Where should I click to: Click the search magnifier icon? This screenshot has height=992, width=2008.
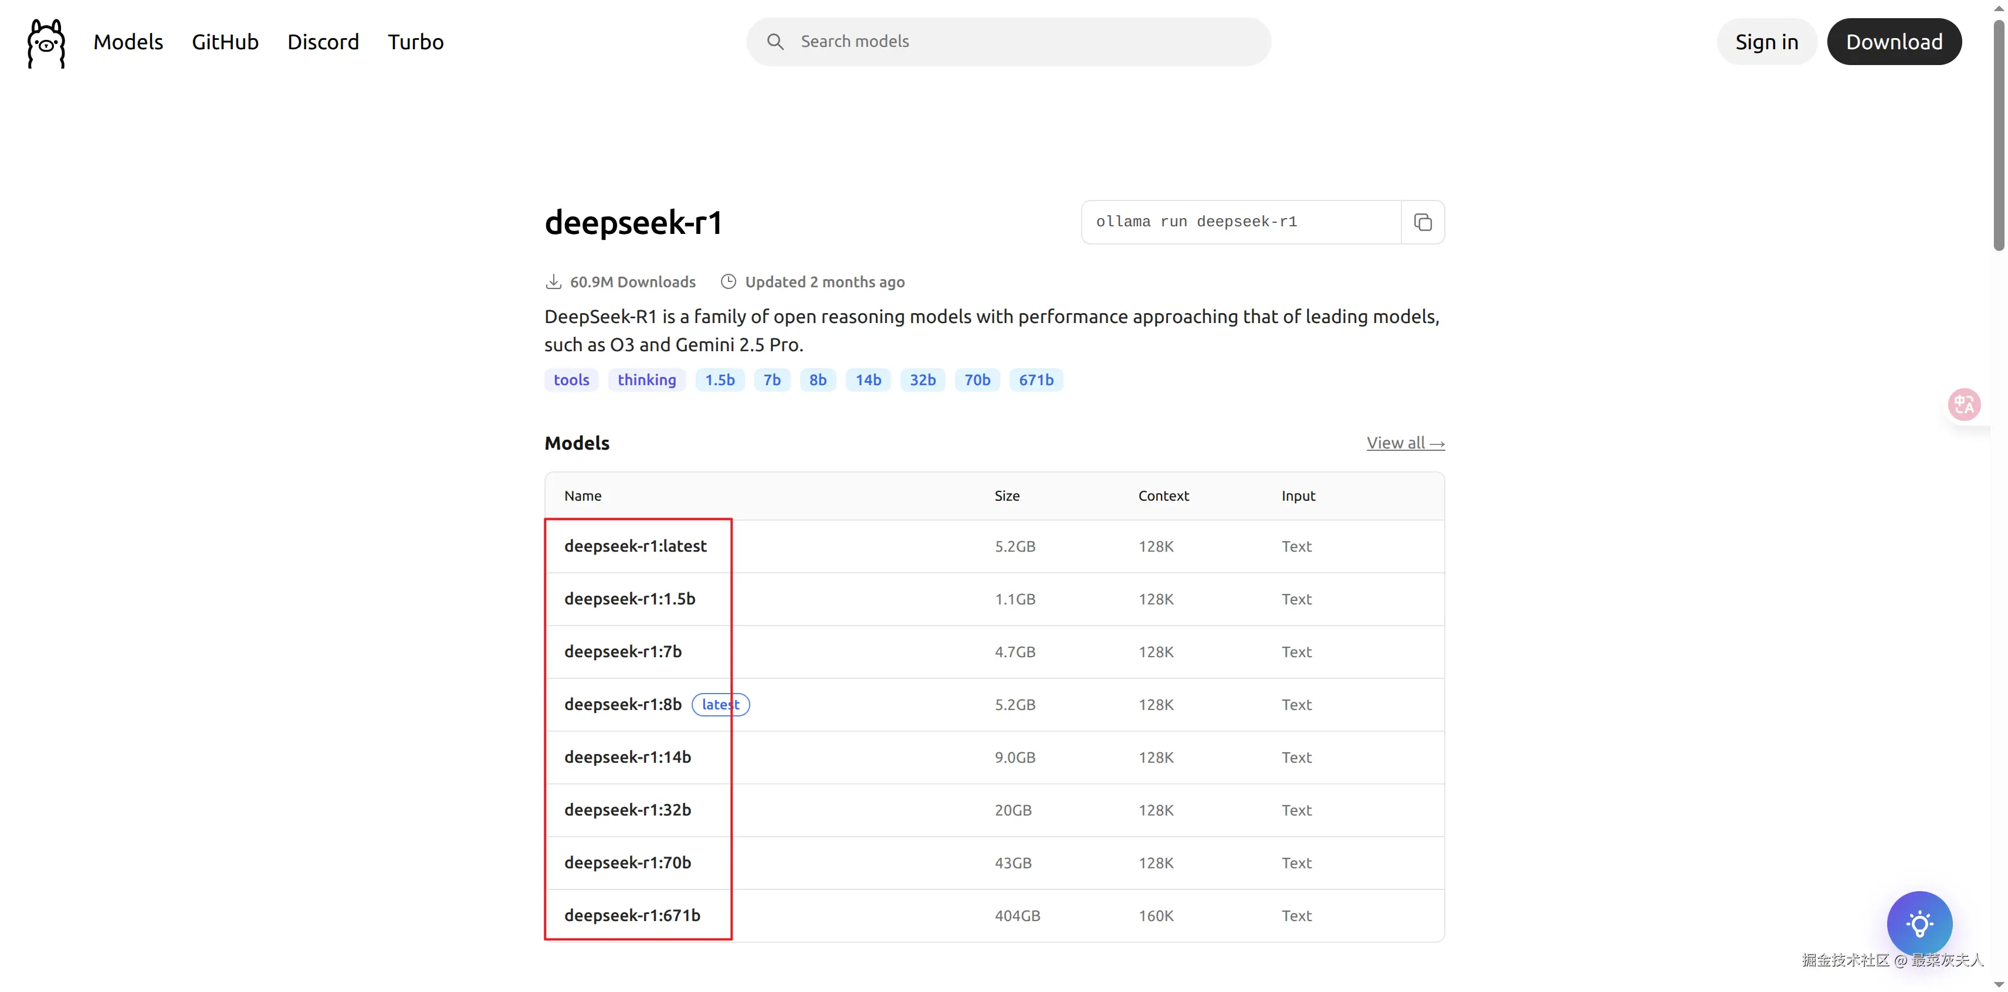click(x=775, y=41)
